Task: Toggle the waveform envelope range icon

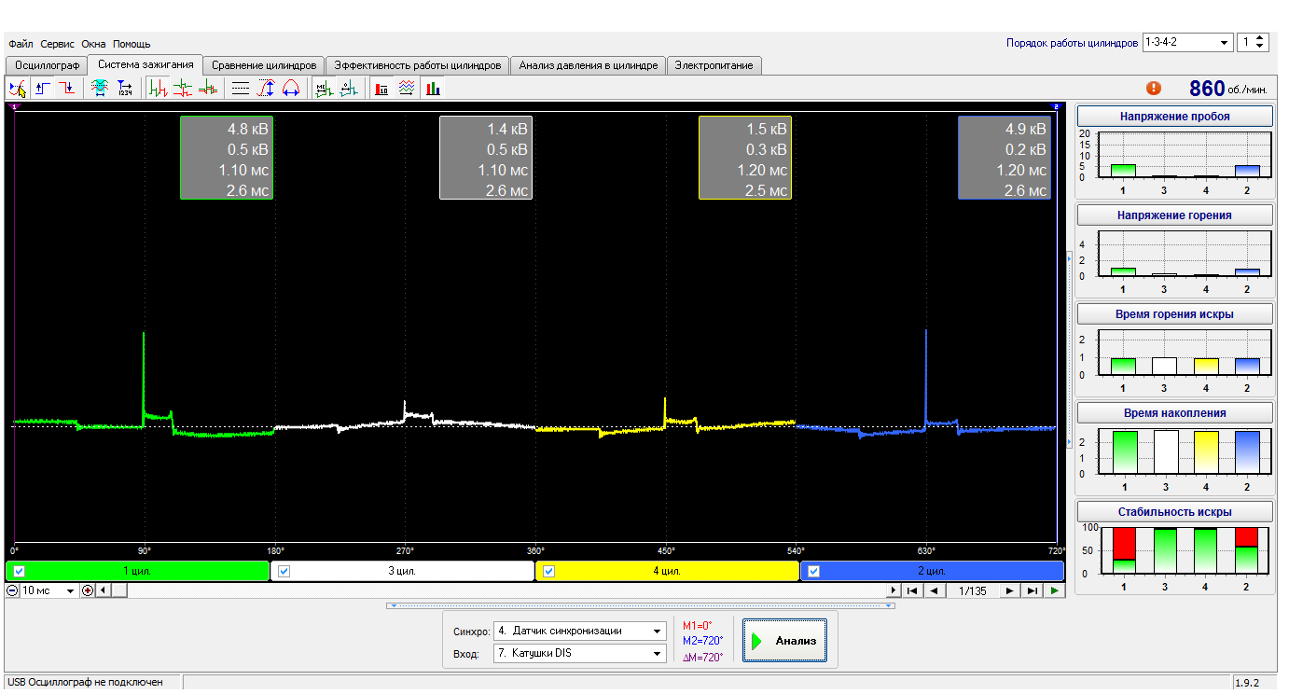Action: click(100, 89)
